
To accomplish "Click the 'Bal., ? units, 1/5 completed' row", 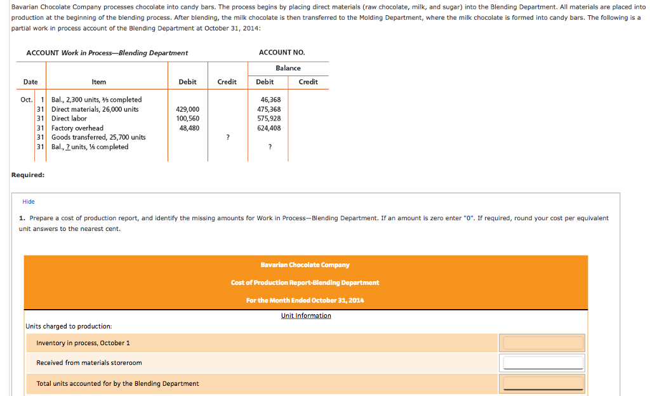I will pos(90,147).
